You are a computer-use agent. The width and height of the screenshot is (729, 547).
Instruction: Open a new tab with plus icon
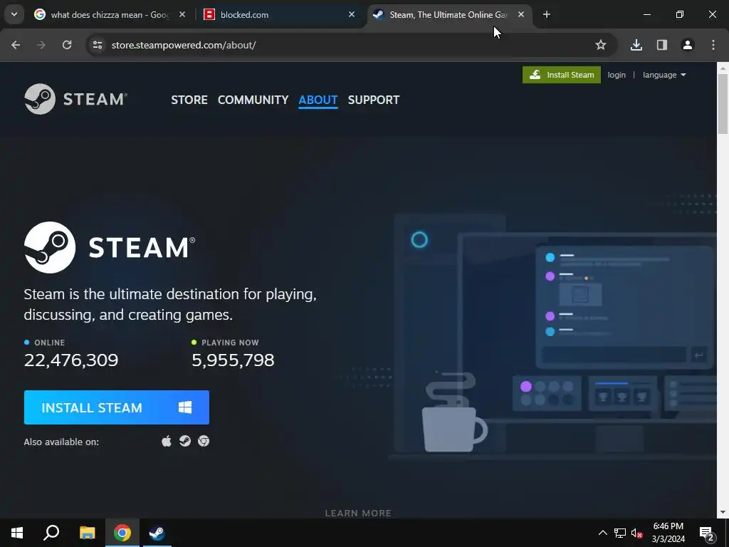(547, 15)
